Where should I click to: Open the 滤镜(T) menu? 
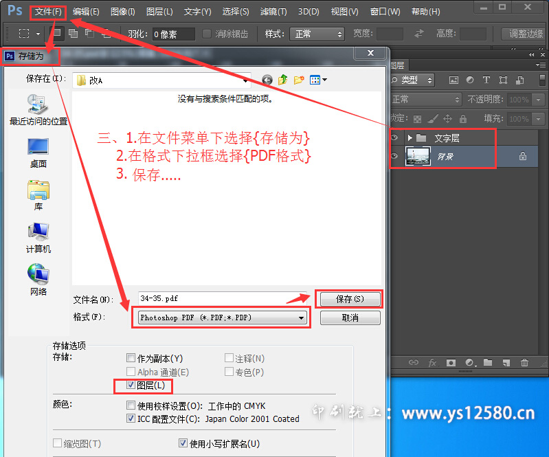(273, 12)
